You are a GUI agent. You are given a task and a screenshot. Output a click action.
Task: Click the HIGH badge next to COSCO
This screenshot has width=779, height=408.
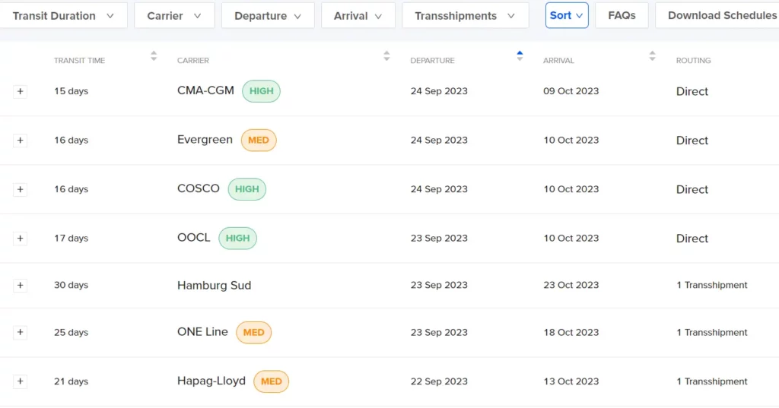[x=247, y=190]
